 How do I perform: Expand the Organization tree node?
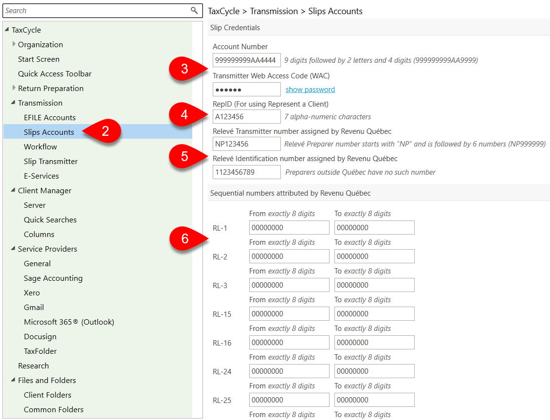[14, 44]
